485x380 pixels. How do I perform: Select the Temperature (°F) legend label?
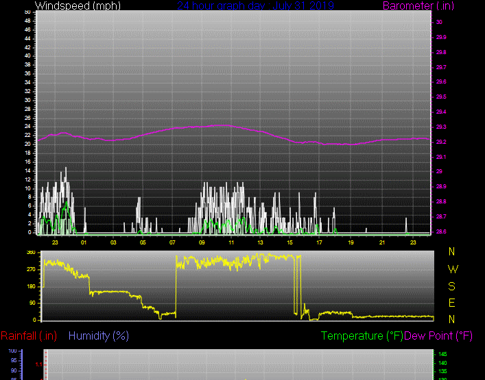coord(362,335)
